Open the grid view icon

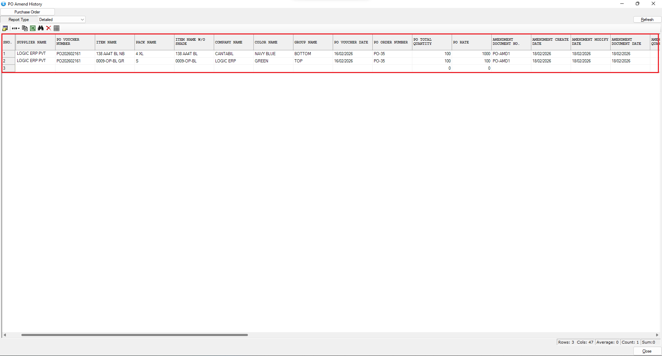coord(57,28)
